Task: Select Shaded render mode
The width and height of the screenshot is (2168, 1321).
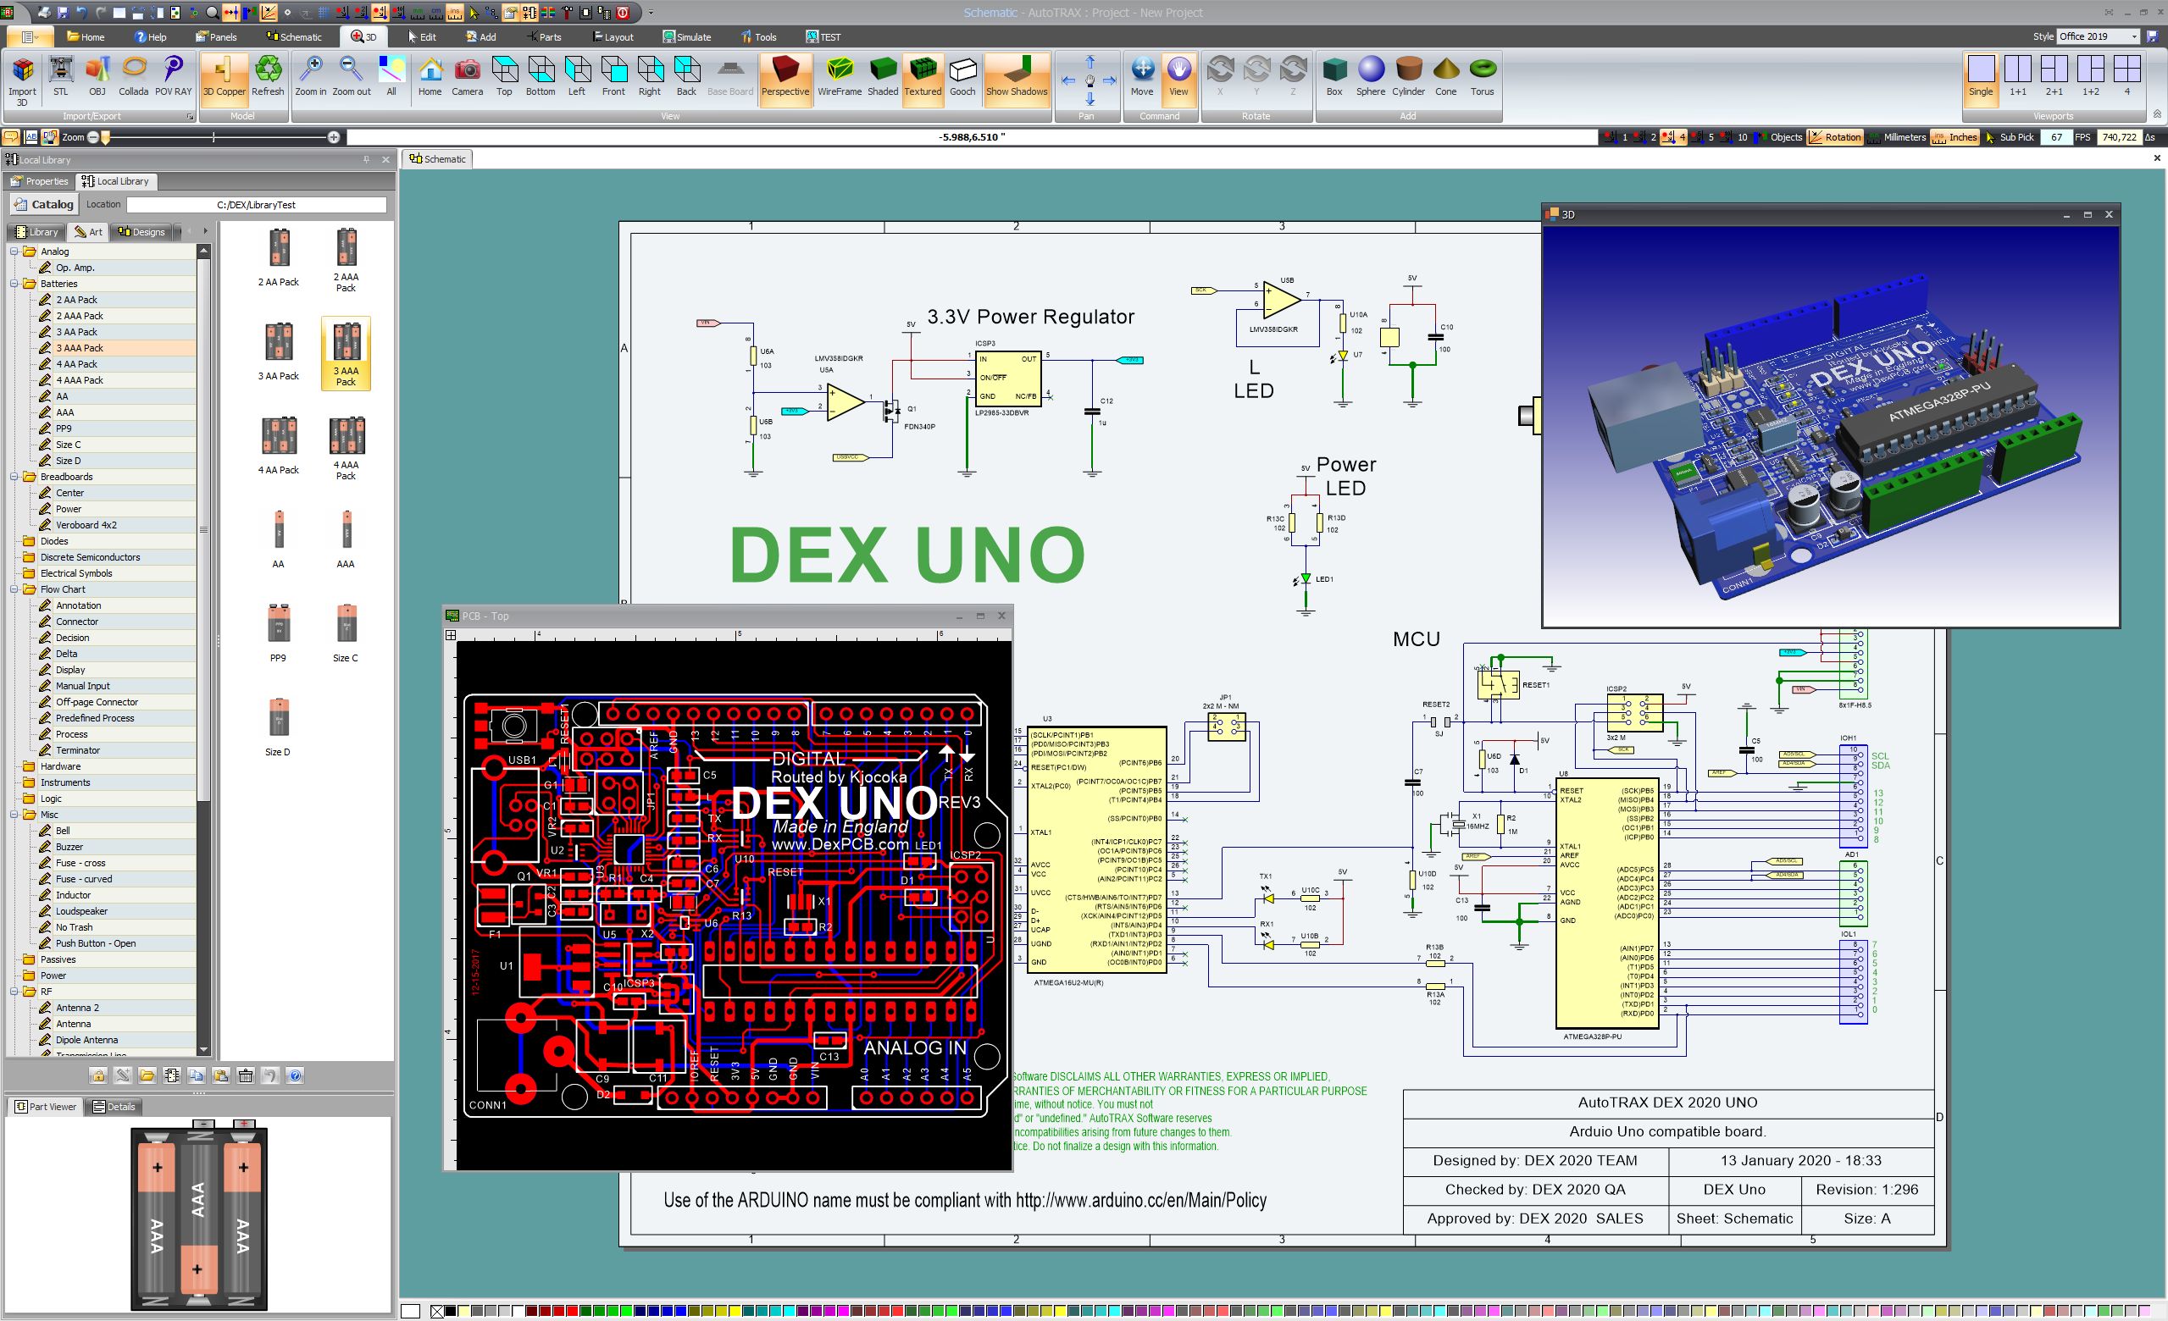Action: pos(883,76)
